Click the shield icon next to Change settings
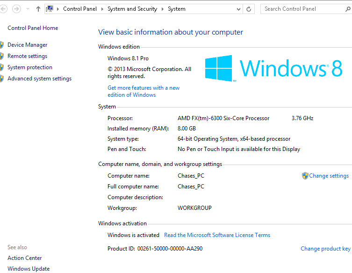352x273 pixels. pyautogui.click(x=305, y=176)
